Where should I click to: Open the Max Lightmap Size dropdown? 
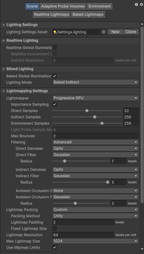point(96,241)
